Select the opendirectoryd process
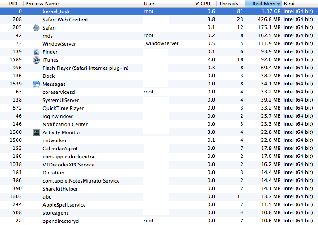 [x=159, y=221]
